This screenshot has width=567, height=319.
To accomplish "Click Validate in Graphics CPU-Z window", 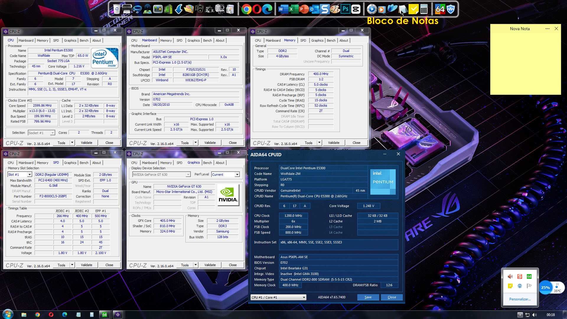I will click(x=210, y=265).
